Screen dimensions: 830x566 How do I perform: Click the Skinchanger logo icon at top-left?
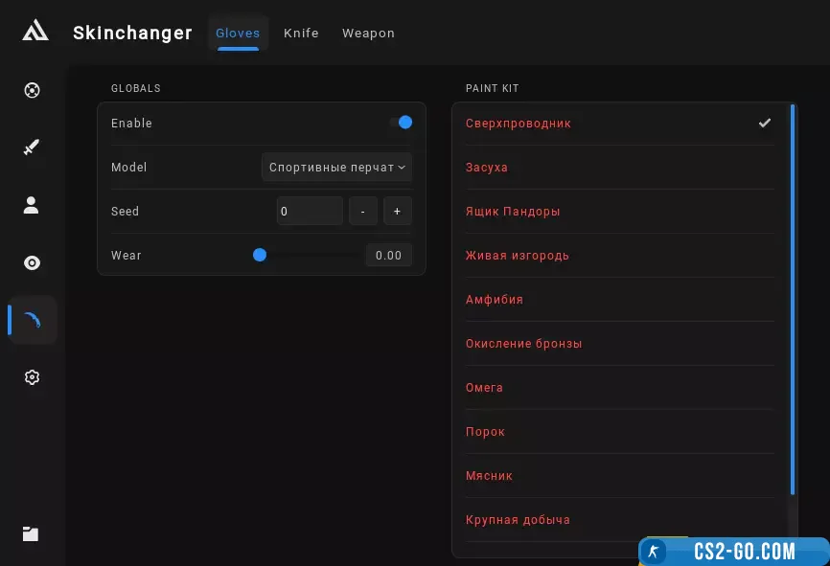click(35, 32)
